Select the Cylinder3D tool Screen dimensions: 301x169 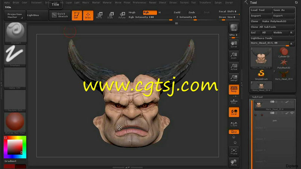284,53
